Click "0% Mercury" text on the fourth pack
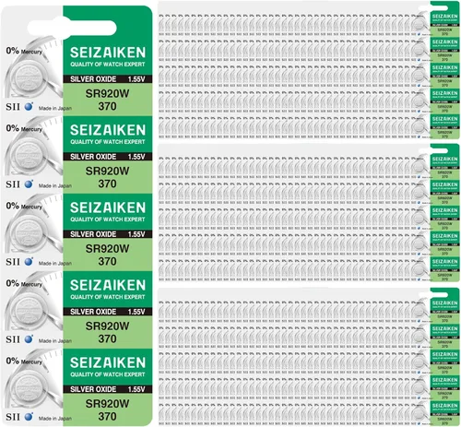 24,283
